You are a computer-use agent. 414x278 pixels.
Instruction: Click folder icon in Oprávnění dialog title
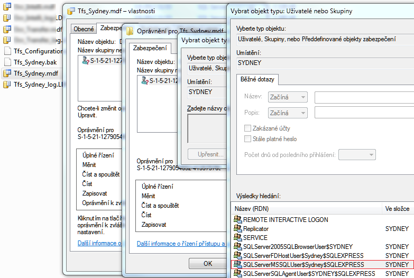tap(130, 31)
